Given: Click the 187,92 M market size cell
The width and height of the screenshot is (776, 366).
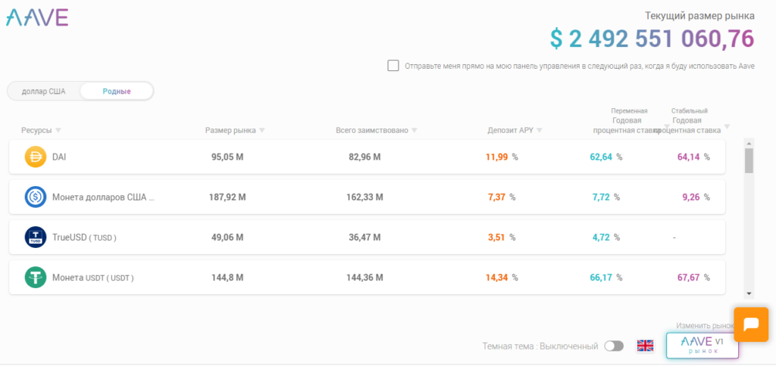Looking at the screenshot, I should [227, 197].
